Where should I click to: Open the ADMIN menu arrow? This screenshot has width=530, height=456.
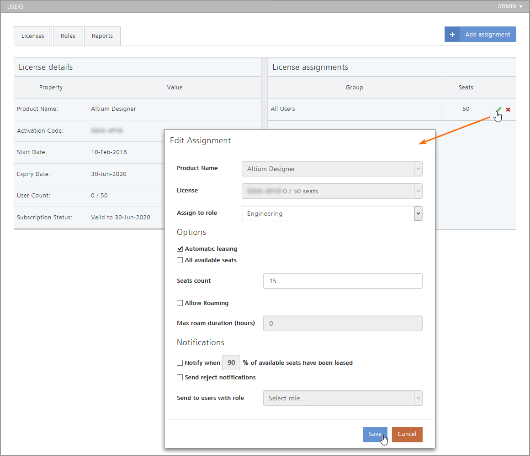pos(521,6)
